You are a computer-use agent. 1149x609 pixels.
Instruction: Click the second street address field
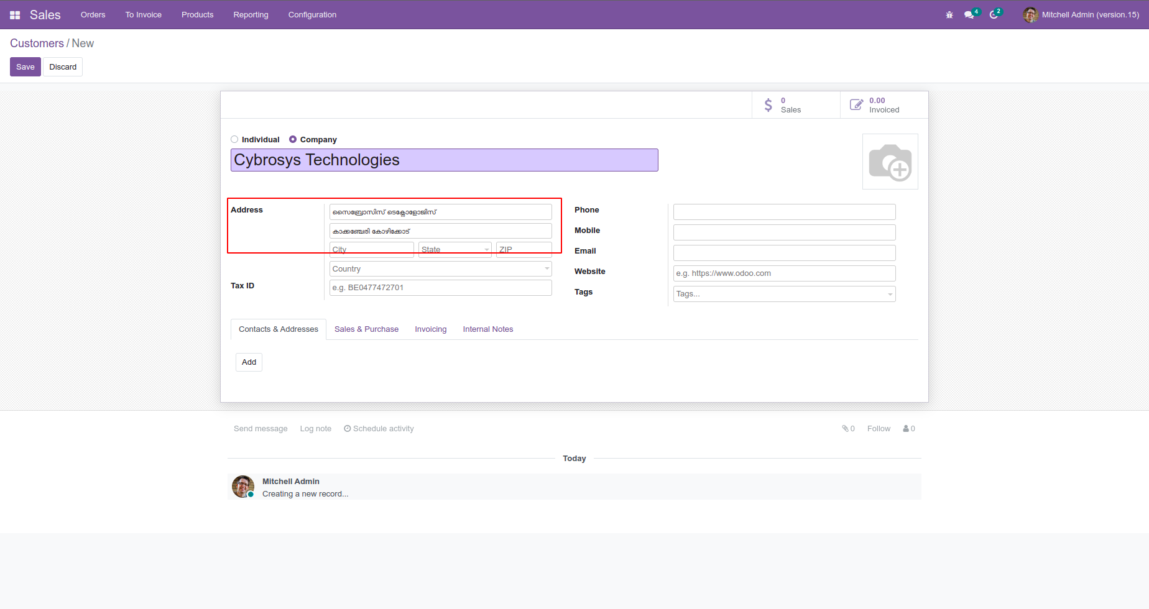coord(440,231)
